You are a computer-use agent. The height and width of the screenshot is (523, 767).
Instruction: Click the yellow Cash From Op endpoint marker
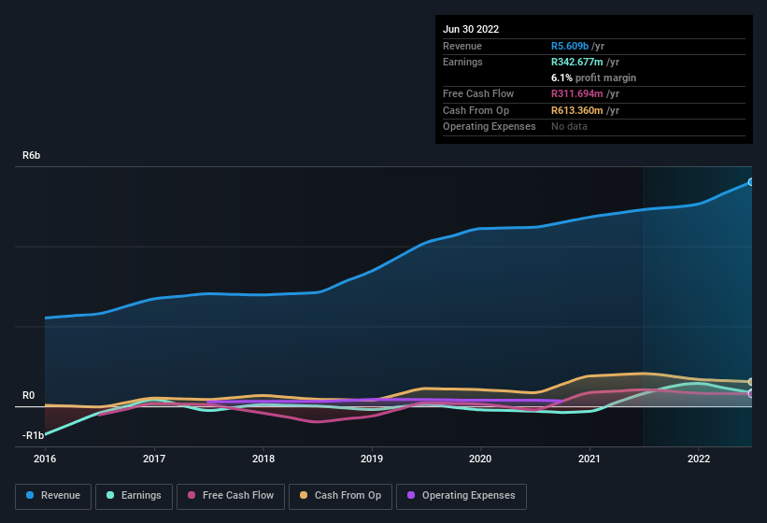[750, 382]
